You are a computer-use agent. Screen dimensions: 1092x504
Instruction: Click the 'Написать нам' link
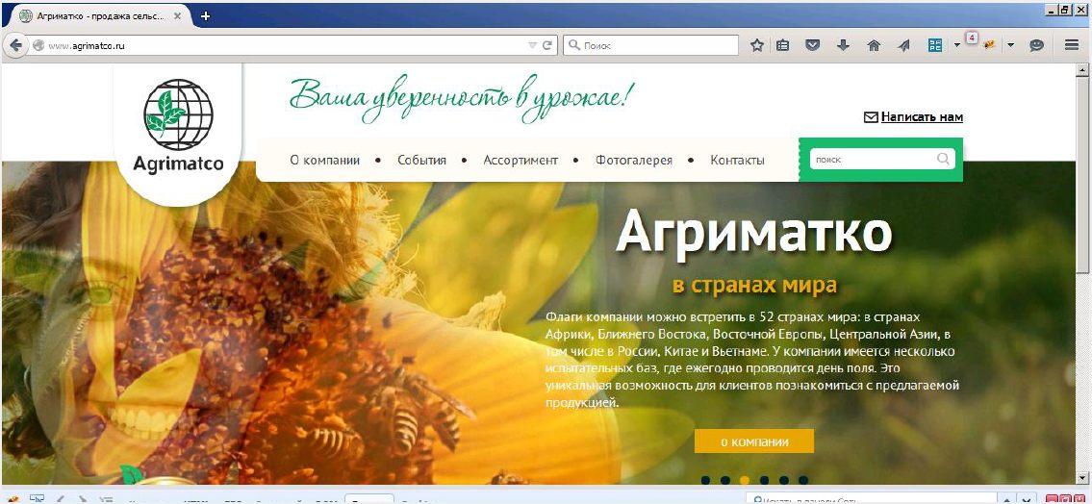pyautogui.click(x=921, y=117)
